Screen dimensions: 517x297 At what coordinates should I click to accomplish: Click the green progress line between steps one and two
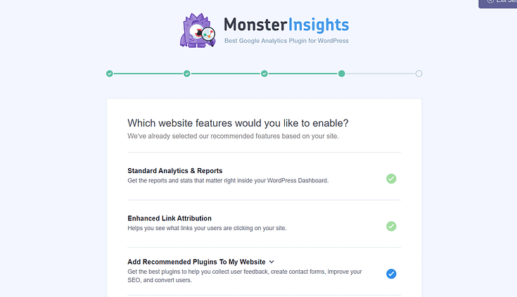click(148, 73)
